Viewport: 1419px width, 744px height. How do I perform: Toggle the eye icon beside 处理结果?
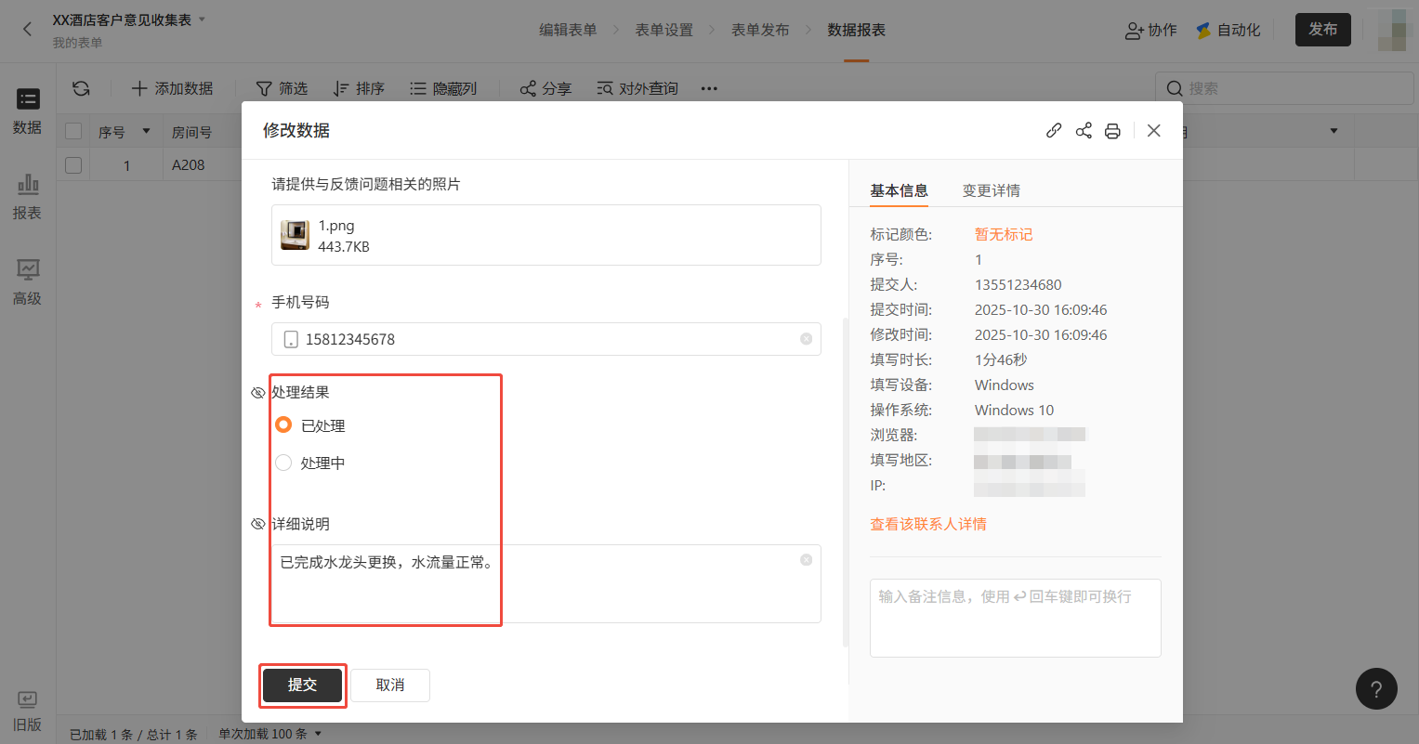[x=258, y=393]
